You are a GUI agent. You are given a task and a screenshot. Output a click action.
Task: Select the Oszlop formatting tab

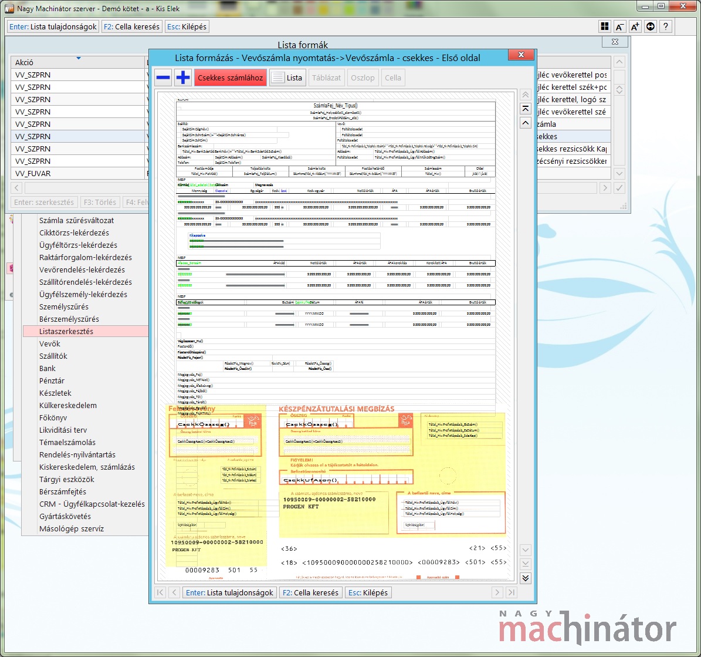pos(363,78)
